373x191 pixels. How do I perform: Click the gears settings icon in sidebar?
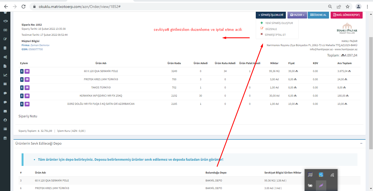click(5, 57)
